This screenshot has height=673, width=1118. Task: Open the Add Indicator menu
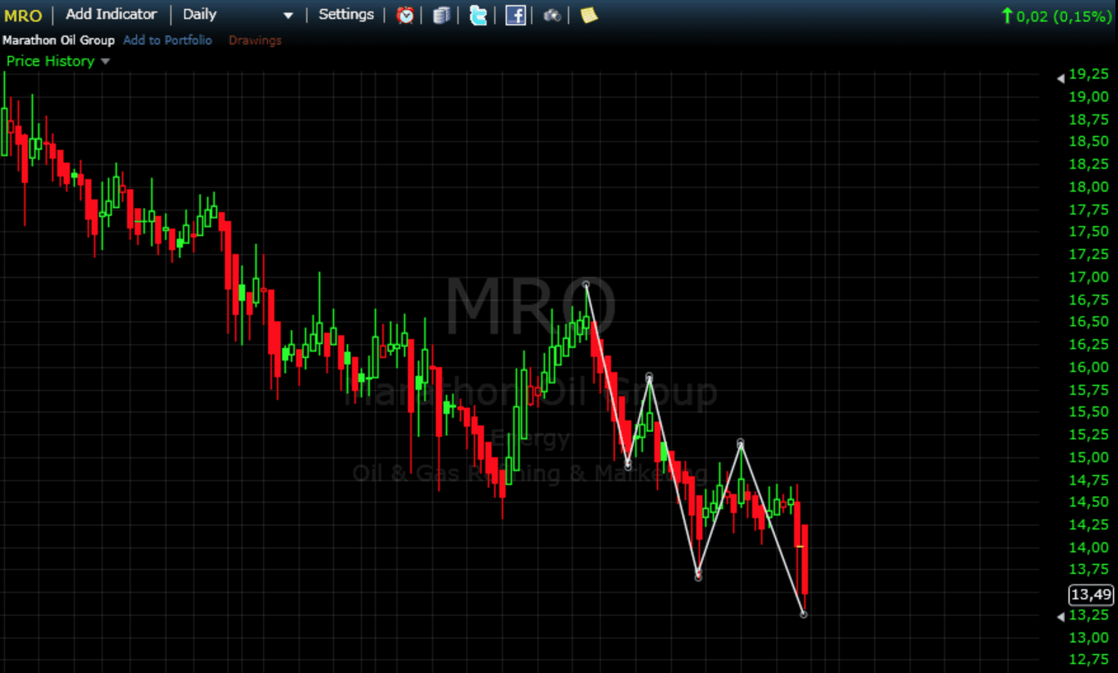tap(111, 14)
